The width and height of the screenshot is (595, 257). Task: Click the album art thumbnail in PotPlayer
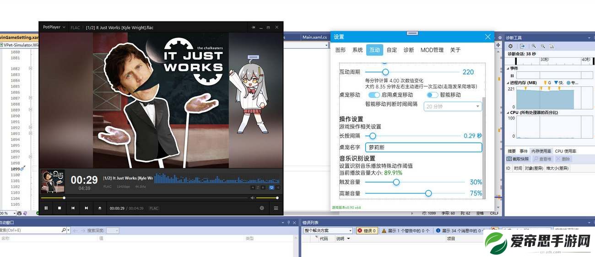[53, 182]
